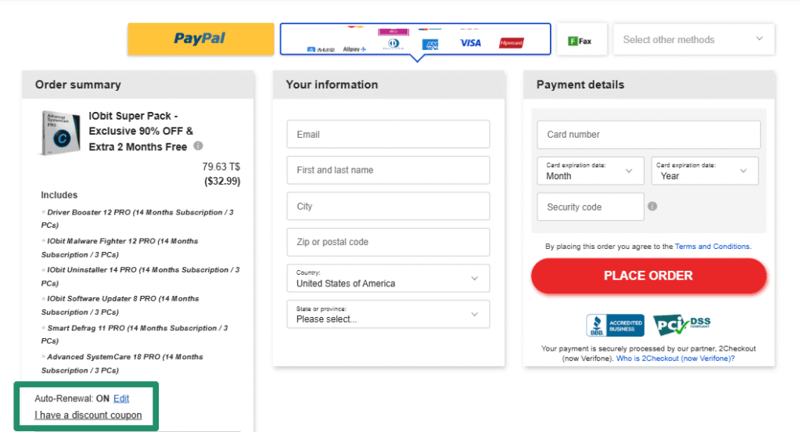Screen dimensions: 801x432
Task: Expand the State or province selector
Action: (388, 314)
